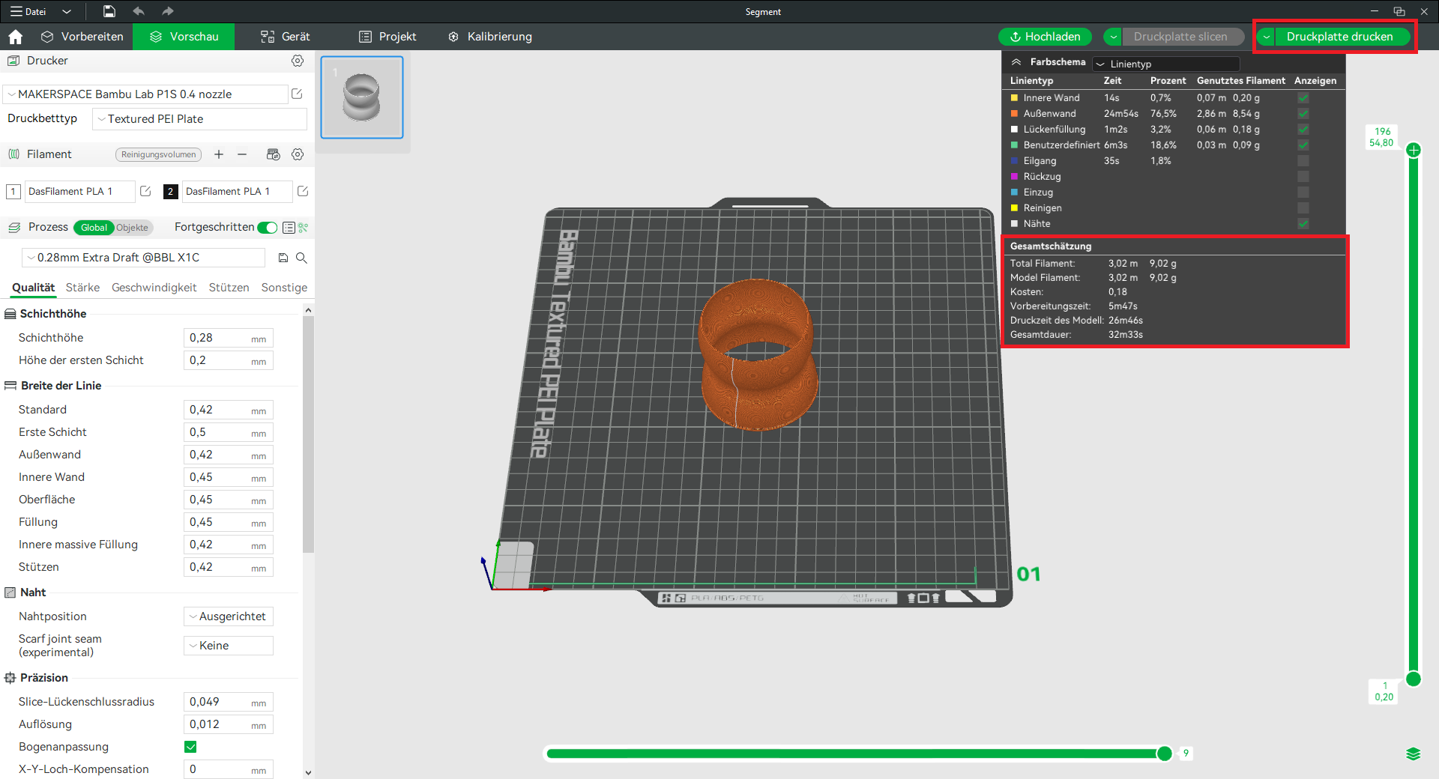Click the Druckplatte drucken button

point(1339,37)
